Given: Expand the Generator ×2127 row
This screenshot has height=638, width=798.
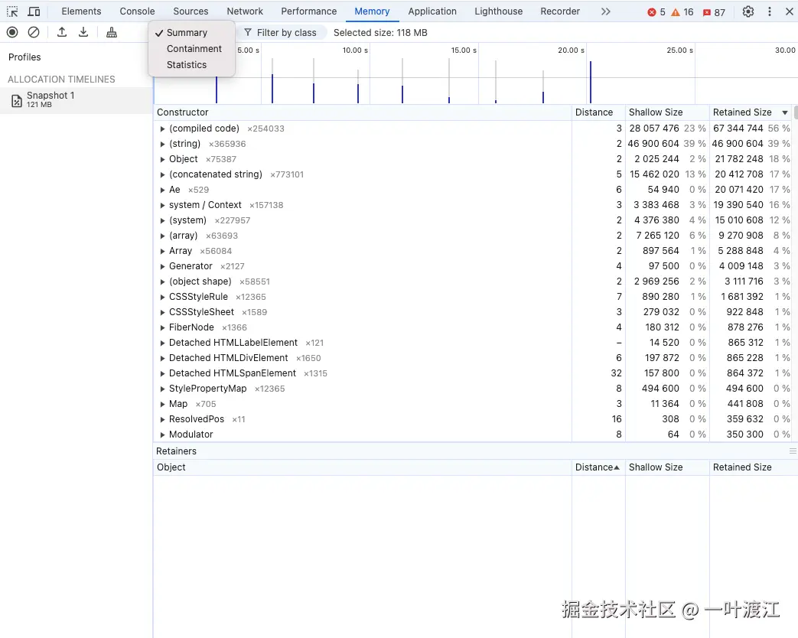Looking at the screenshot, I should pyautogui.click(x=162, y=266).
